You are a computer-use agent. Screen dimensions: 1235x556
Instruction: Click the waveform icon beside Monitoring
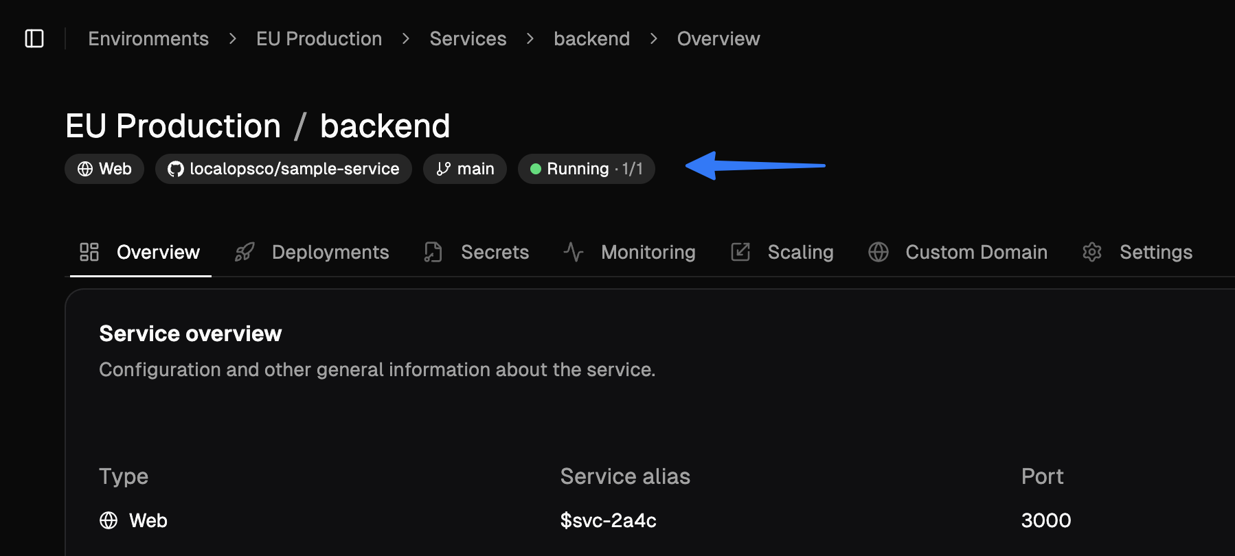pyautogui.click(x=573, y=252)
